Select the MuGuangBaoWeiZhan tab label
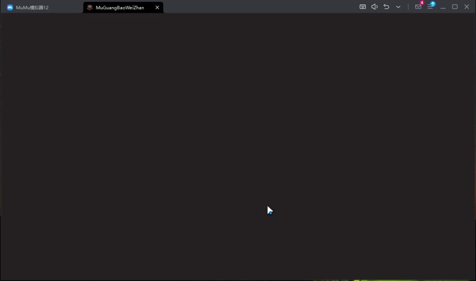Screen dimensions: 476x281 tap(119, 7)
